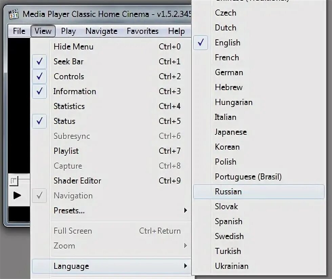Select Czech language

pyautogui.click(x=259, y=13)
